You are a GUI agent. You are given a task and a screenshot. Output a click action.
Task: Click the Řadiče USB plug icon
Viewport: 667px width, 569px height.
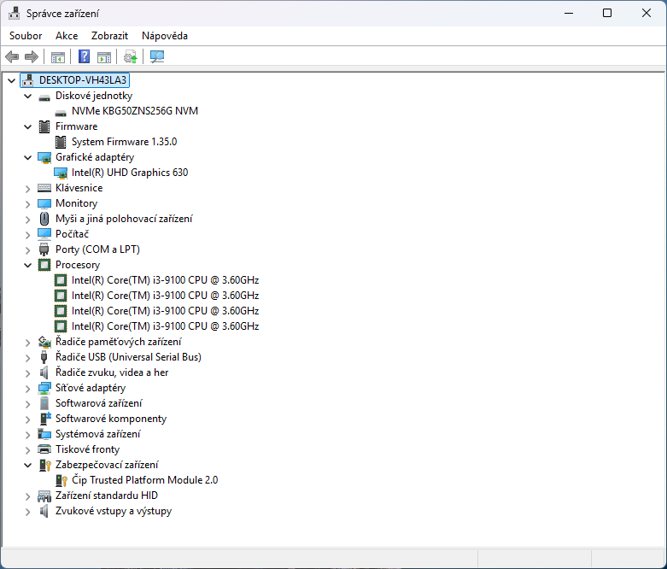(44, 357)
